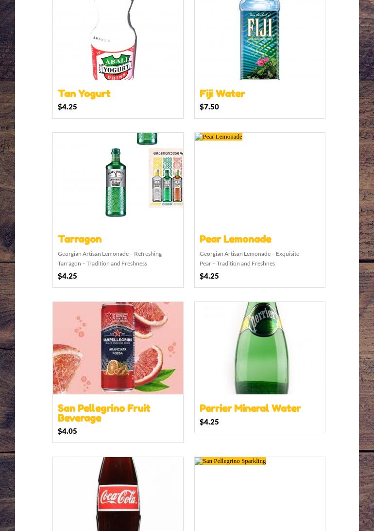This screenshot has height=531, width=374.
Task: Open the Tan Yogurt product title
Action: pos(84,93)
